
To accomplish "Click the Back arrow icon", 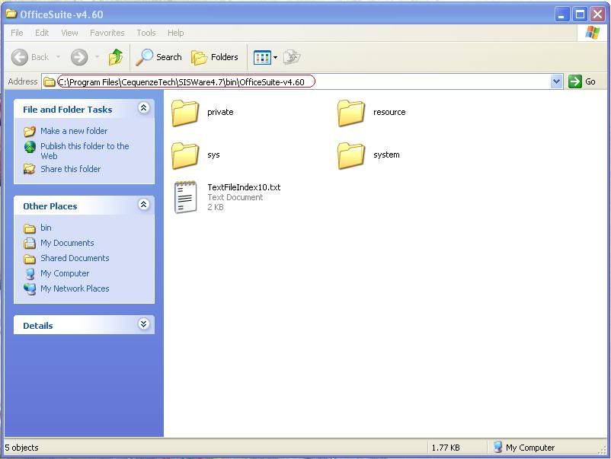I will (x=20, y=57).
